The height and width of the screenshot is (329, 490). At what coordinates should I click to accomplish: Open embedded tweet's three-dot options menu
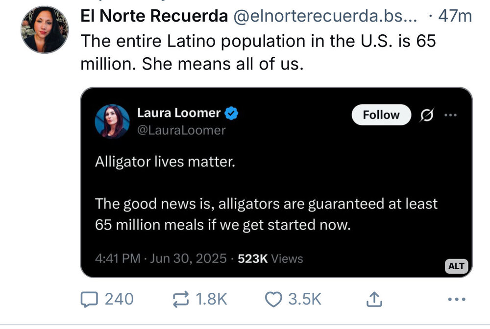(450, 116)
